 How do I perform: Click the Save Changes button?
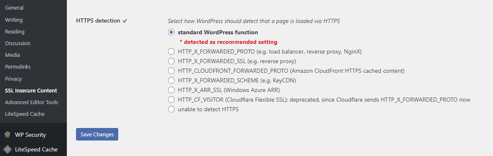pyautogui.click(x=97, y=134)
